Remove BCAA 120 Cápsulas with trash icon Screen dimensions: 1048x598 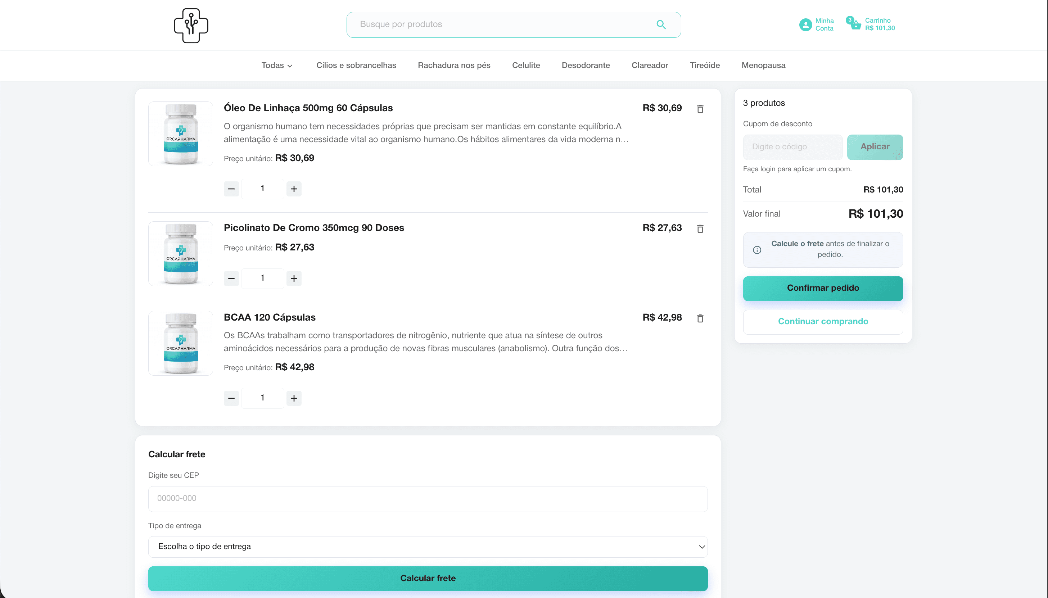coord(700,318)
